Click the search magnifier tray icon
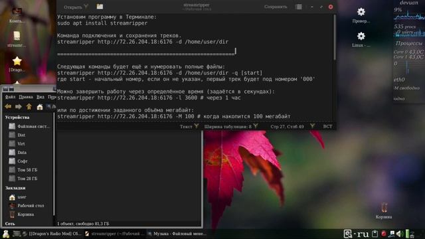Screen dimensions: 425x239 point(348,234)
